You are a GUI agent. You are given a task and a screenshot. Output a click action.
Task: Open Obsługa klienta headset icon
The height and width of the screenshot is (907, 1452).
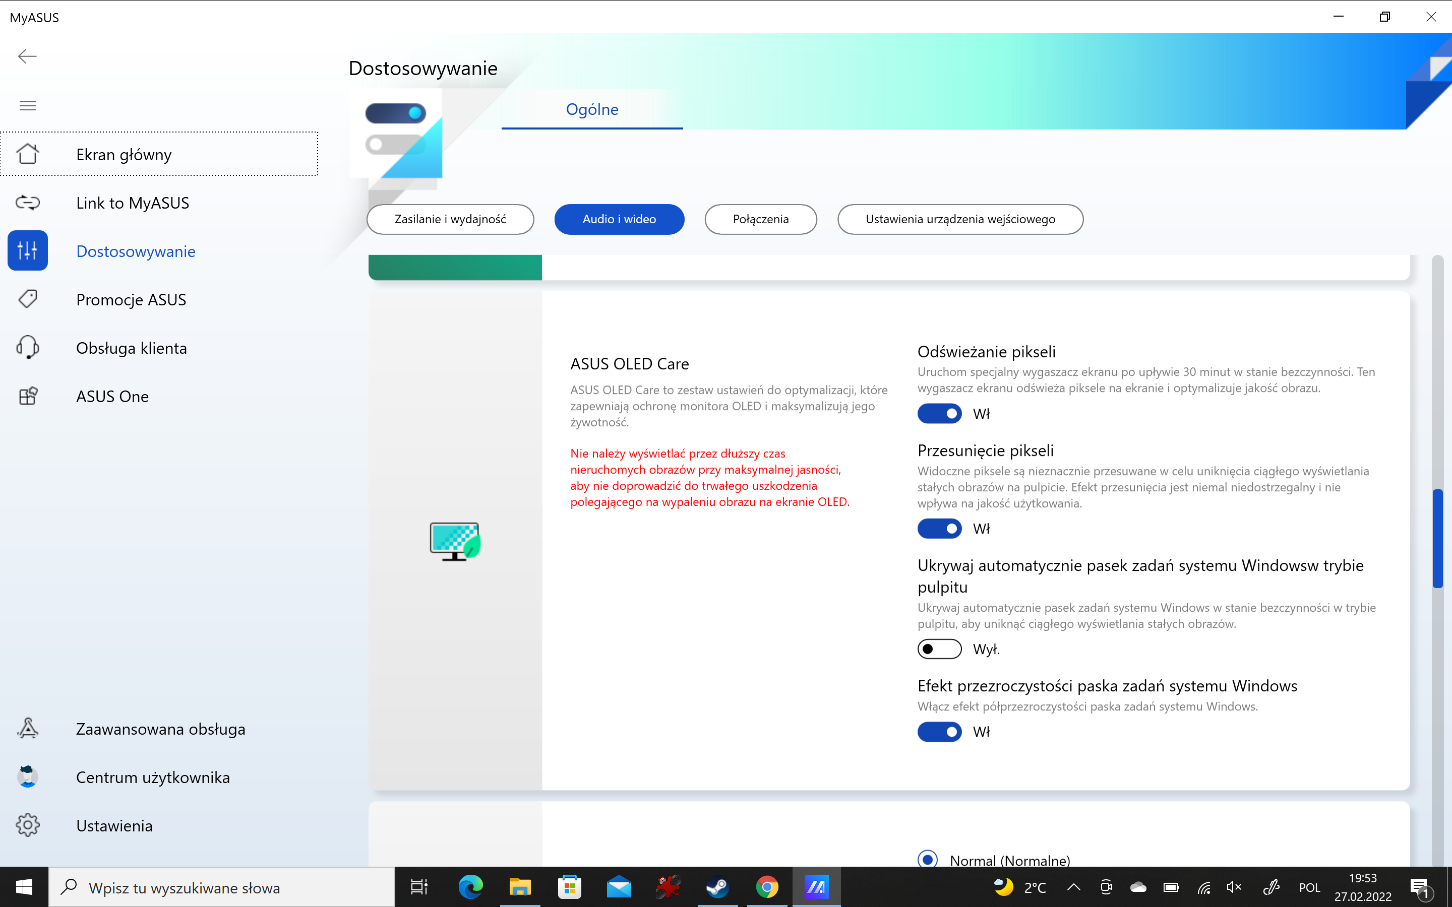point(28,347)
